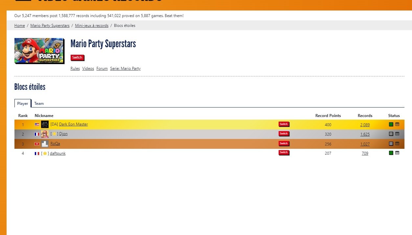Screen dimensions: 412x235
Task: Click the 207 record points value
Action: pyautogui.click(x=328, y=153)
